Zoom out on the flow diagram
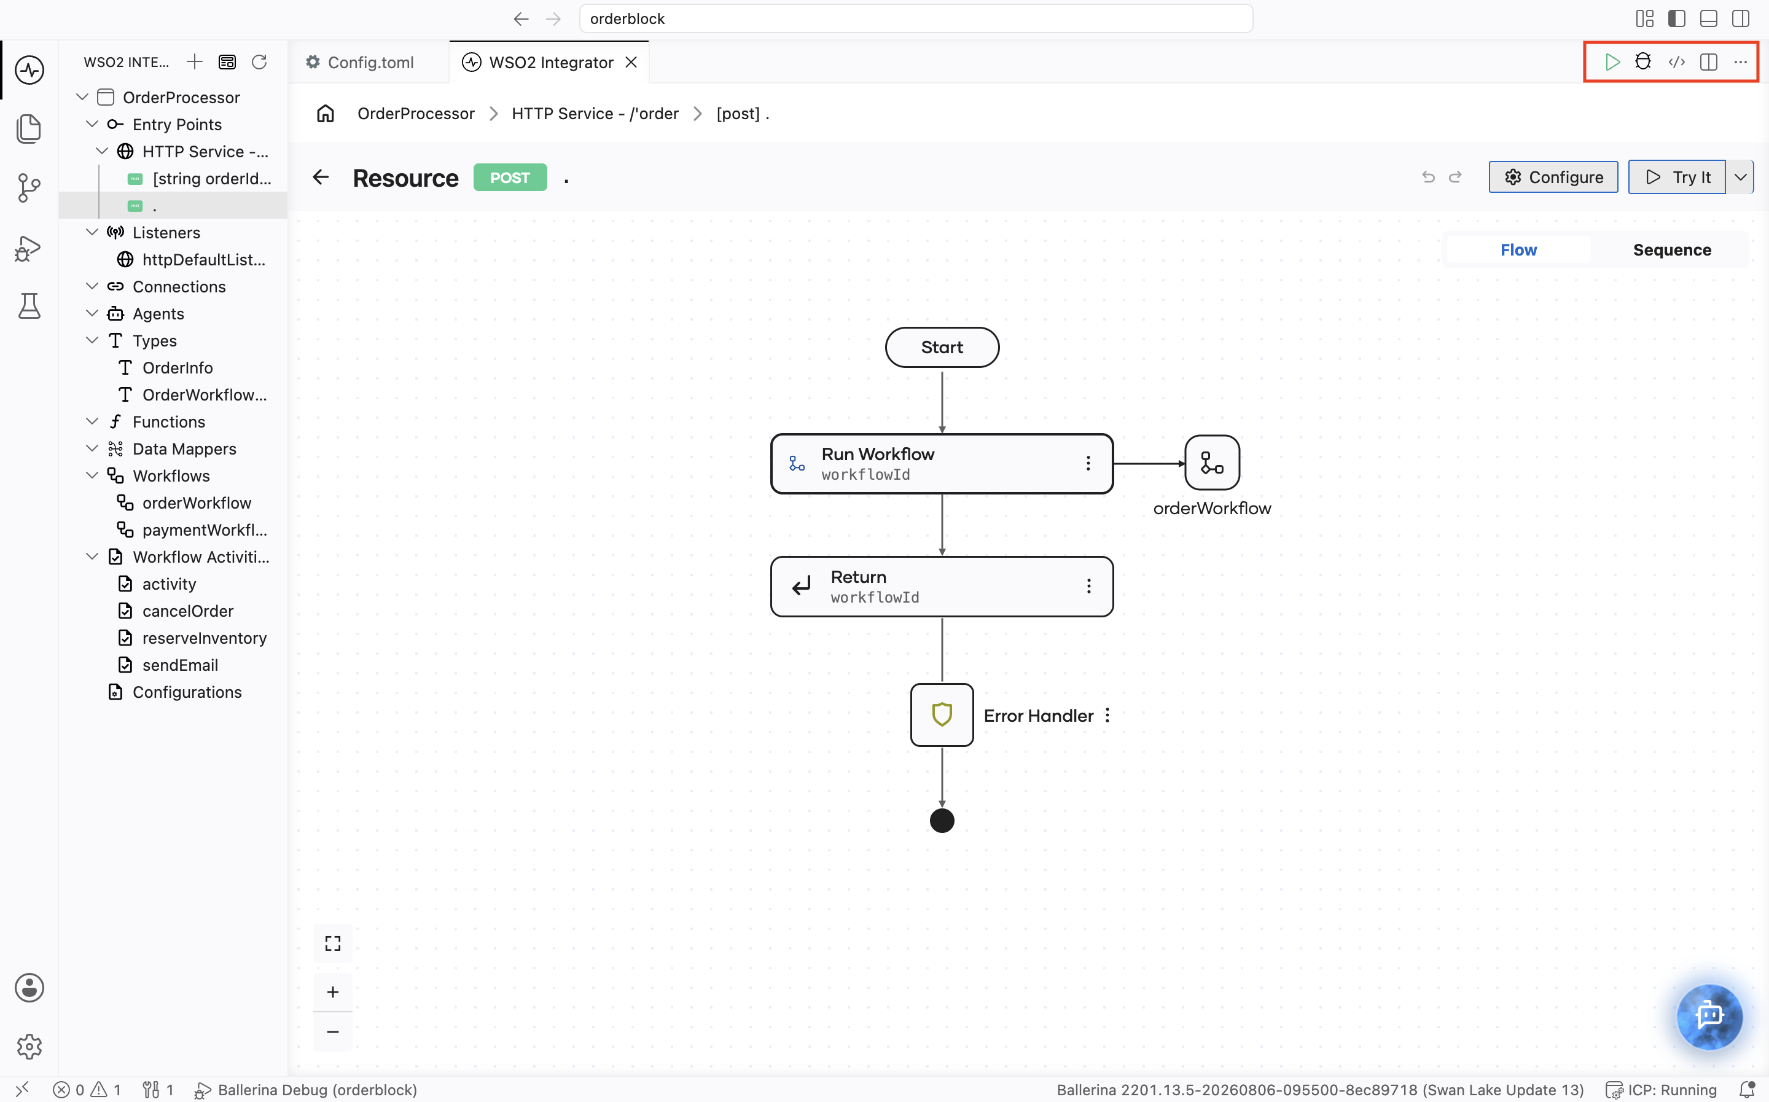 (333, 1031)
